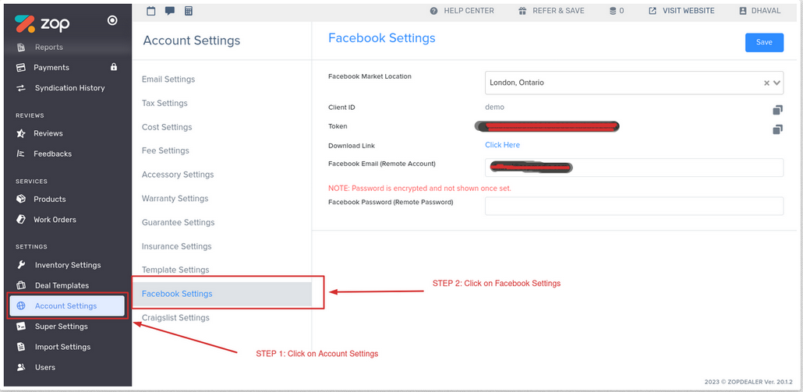Click the Payments card icon
Viewport: 803px width, 392px height.
[21, 68]
